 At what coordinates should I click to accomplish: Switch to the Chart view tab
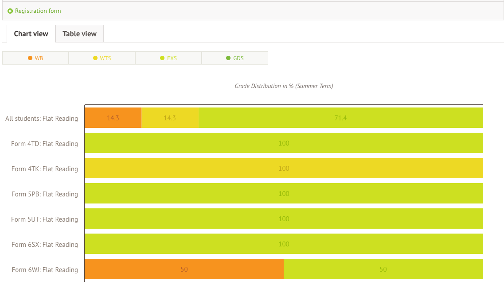click(31, 34)
